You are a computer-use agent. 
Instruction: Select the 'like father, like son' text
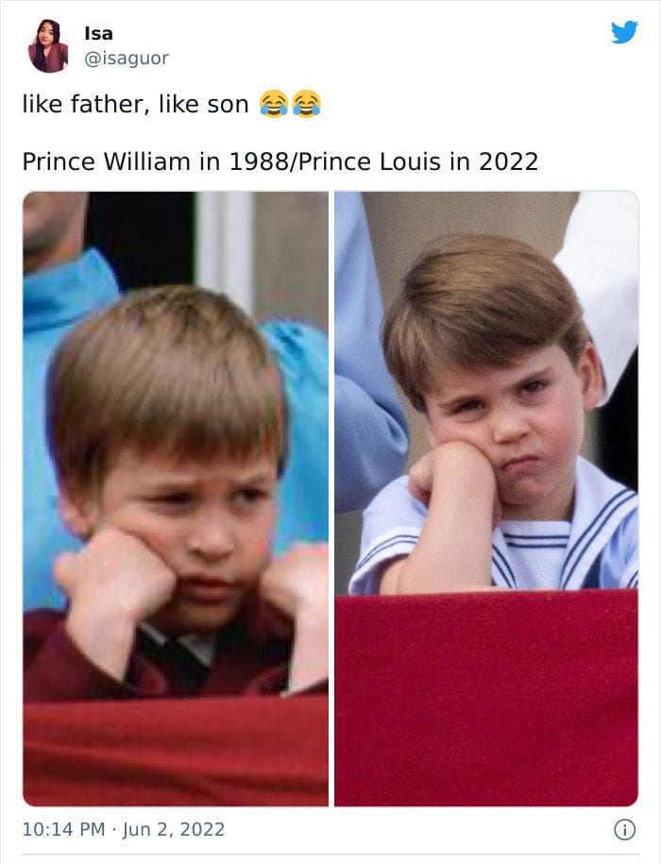(x=136, y=104)
